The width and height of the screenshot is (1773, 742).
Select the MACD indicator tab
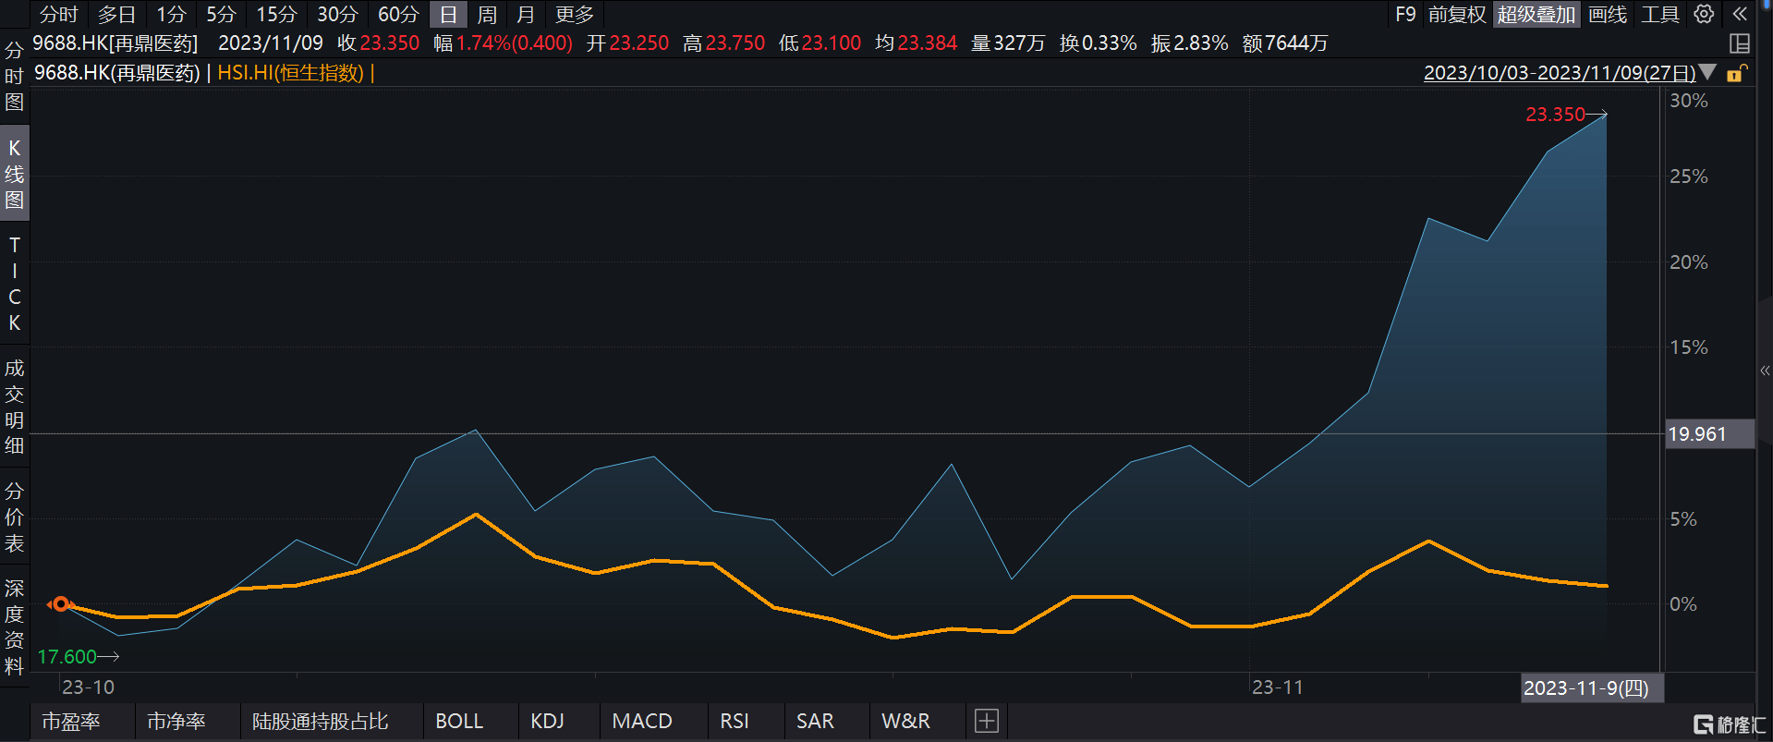click(x=641, y=721)
